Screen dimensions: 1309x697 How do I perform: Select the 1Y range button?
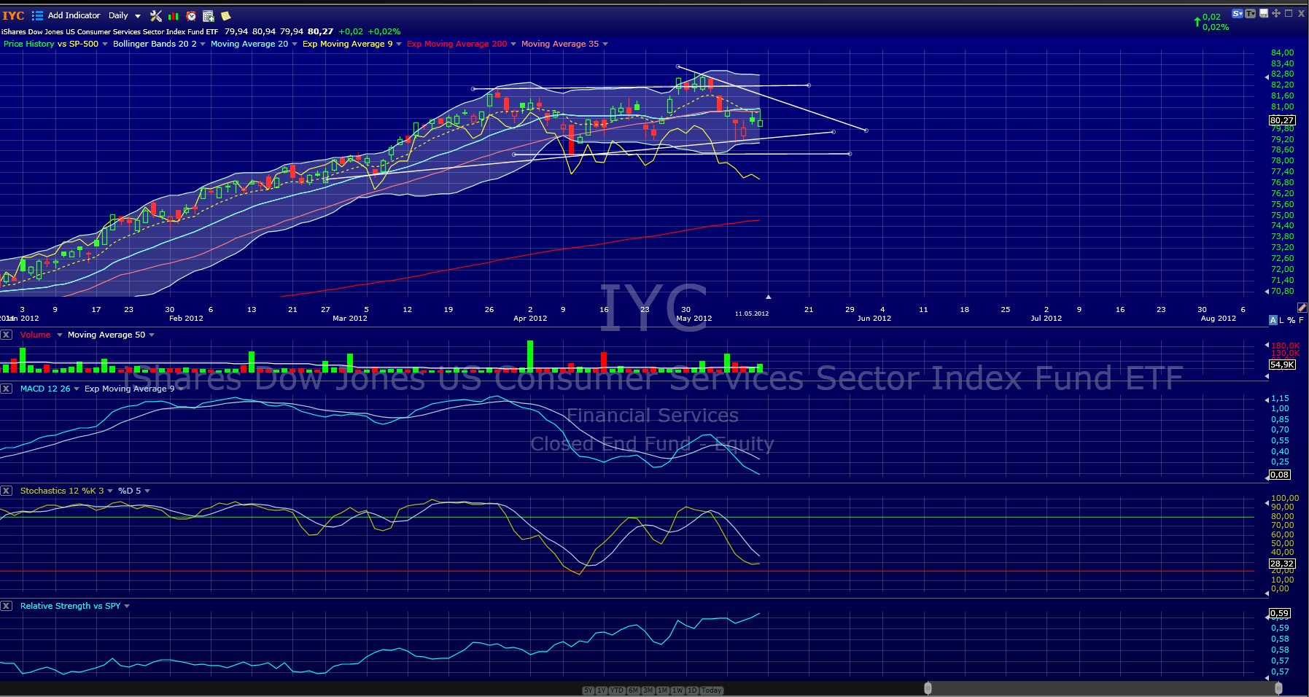point(601,690)
